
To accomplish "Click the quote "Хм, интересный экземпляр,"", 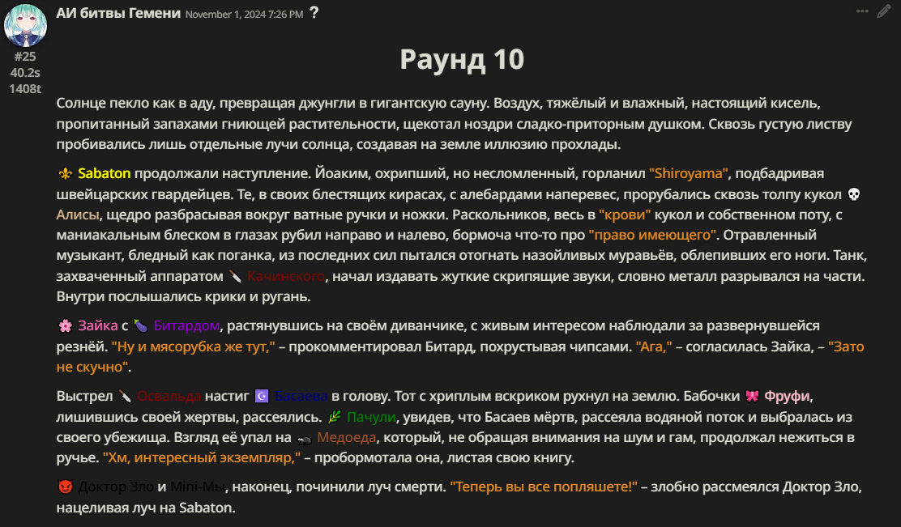I will coord(202,457).
